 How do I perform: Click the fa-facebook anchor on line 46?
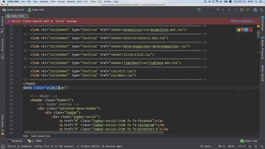[x=111, y=121]
